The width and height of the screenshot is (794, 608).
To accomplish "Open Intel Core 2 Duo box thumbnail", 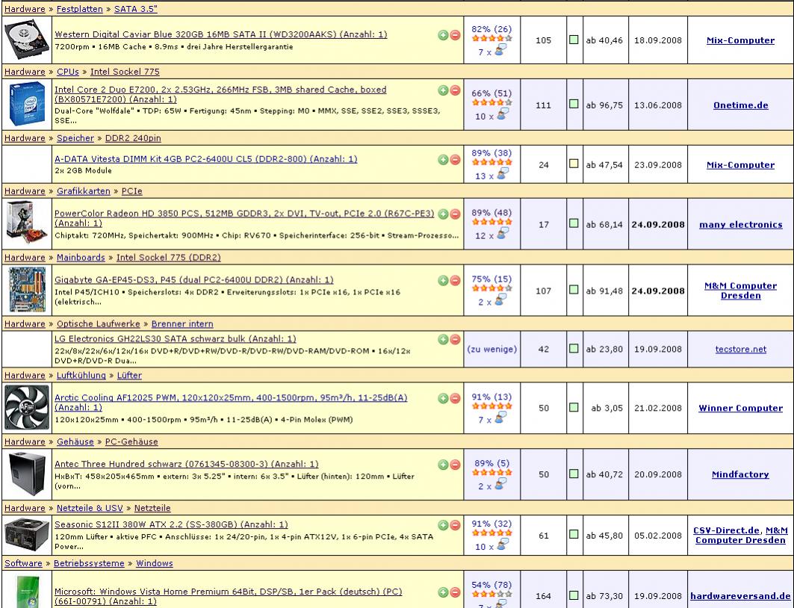I will coord(27,105).
